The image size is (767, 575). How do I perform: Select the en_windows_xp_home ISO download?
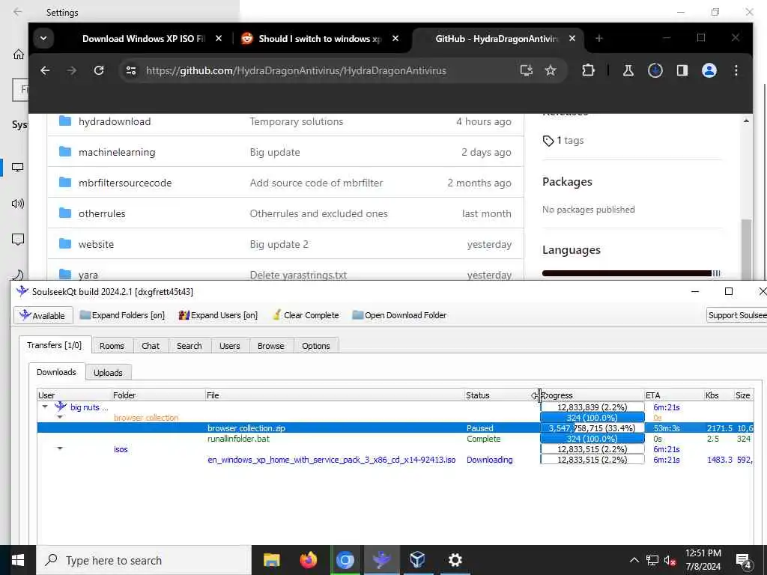[x=331, y=460]
